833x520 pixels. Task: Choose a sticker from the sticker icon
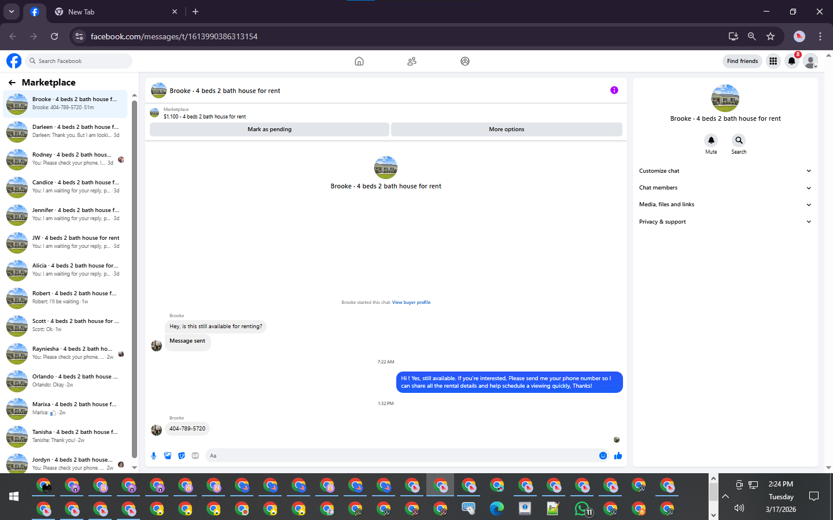182,456
